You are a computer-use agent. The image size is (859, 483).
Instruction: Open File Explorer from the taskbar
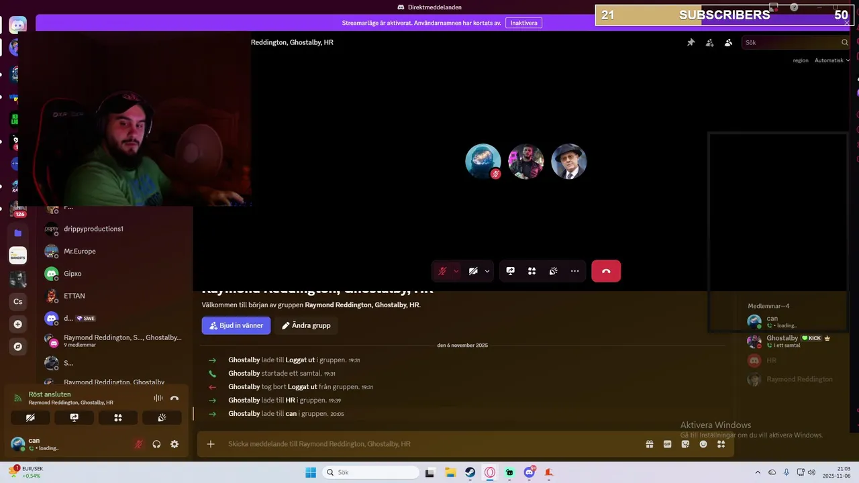[x=450, y=472]
